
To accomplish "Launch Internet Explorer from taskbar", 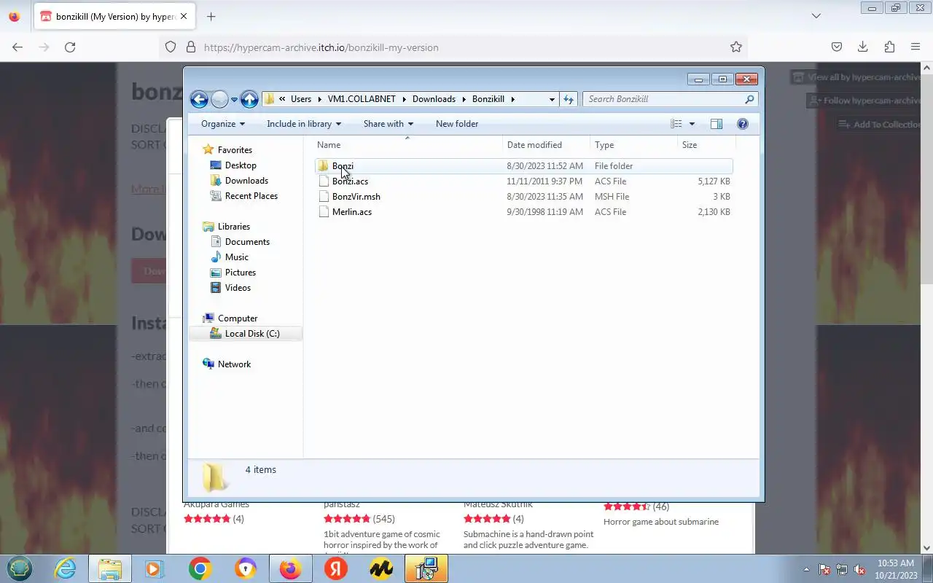I will coord(66,569).
